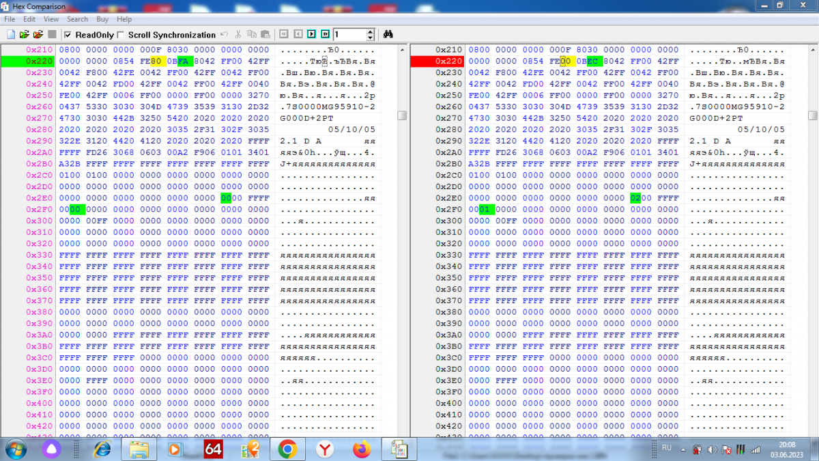The width and height of the screenshot is (819, 461).
Task: Click the right pane vertical scrollbar thumb
Action: pyautogui.click(x=812, y=115)
